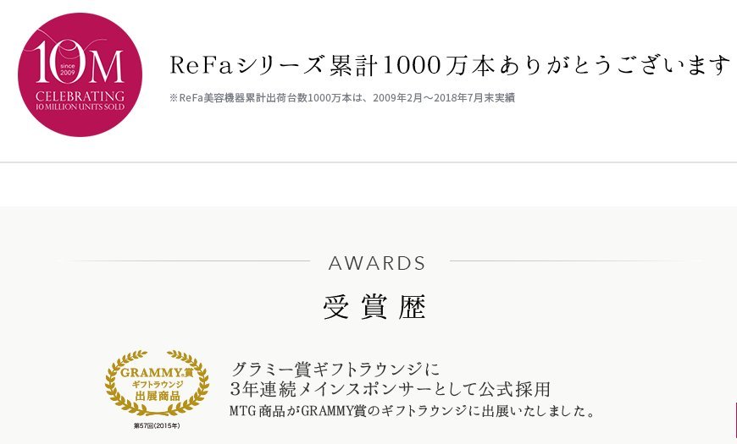This screenshot has height=444, width=737.
Task: Select the ReFaシリーズ累計1000万本 headline
Action: pos(451,65)
